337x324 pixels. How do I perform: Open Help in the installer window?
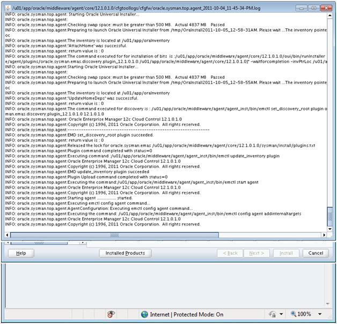tap(21, 253)
